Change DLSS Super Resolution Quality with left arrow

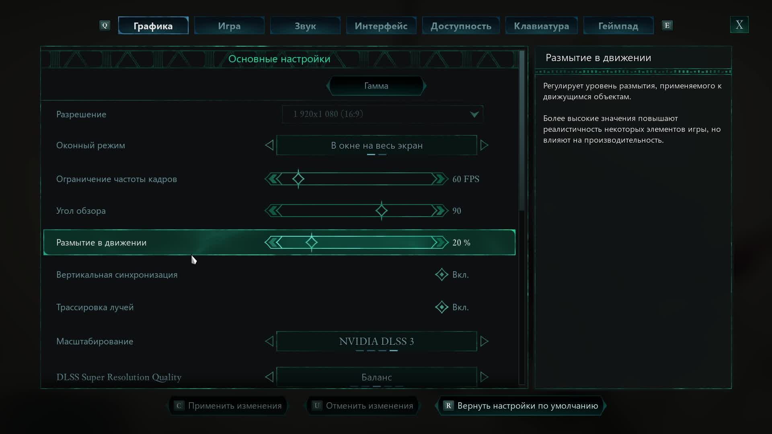[270, 377]
